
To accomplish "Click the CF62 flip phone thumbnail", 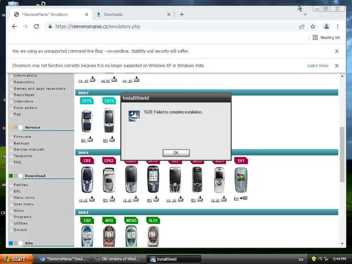I will (x=109, y=180).
